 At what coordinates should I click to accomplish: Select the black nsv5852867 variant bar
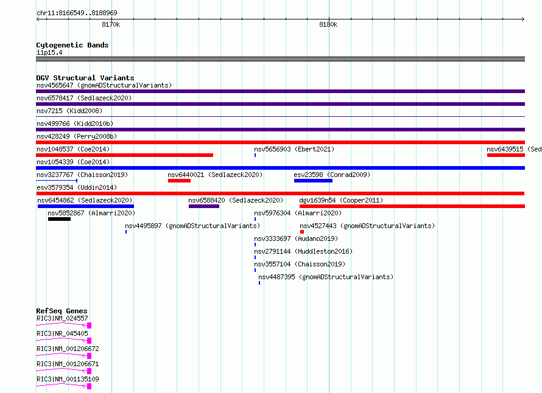coord(59,219)
